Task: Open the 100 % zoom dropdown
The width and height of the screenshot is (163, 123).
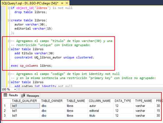Action: (15, 89)
